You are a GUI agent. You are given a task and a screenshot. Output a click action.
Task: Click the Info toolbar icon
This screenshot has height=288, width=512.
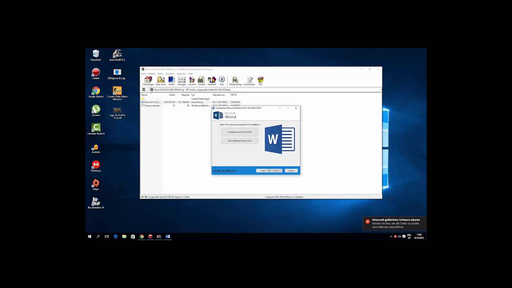pyautogui.click(x=222, y=81)
